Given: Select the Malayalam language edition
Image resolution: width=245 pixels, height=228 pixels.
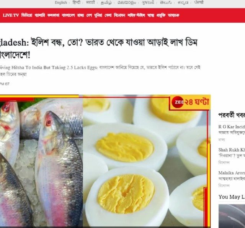Looking at the screenshot, I should point(127,3).
